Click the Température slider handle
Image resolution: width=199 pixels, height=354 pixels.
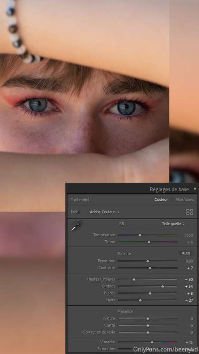pyautogui.click(x=140, y=235)
